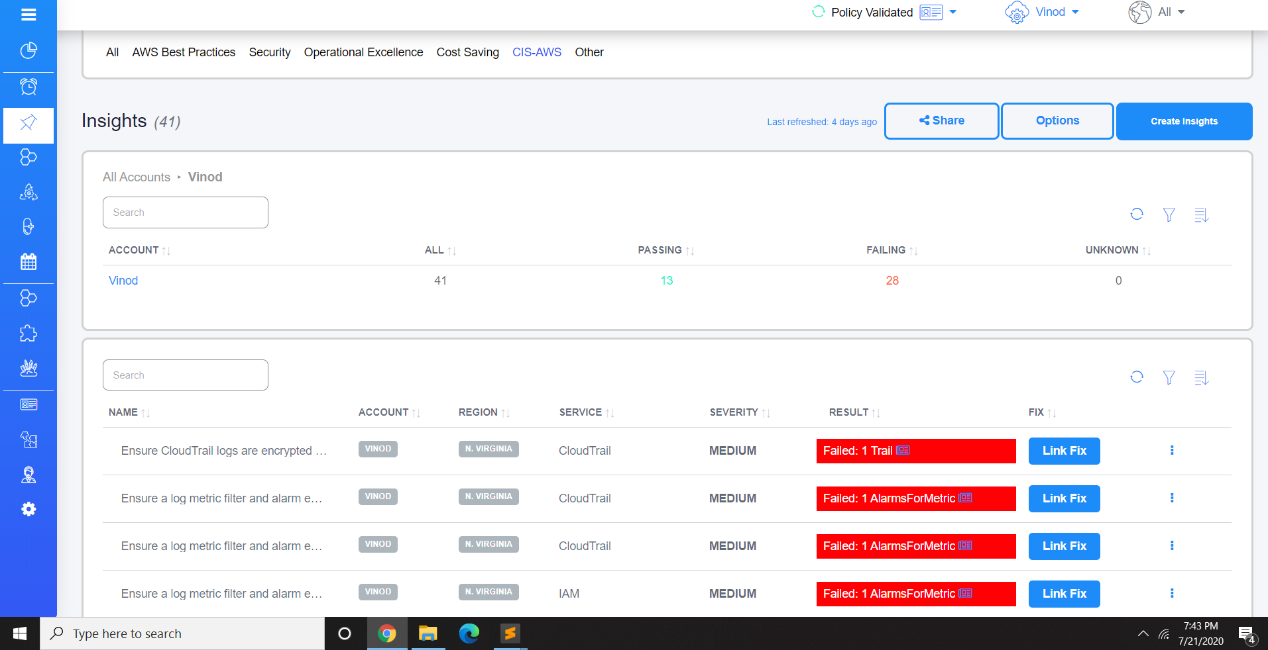1268x650 pixels.
Task: Click failing count 28
Action: click(x=892, y=281)
